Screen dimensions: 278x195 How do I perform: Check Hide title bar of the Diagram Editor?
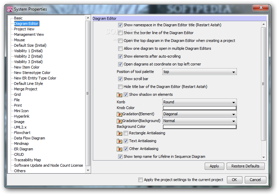pos(120,87)
